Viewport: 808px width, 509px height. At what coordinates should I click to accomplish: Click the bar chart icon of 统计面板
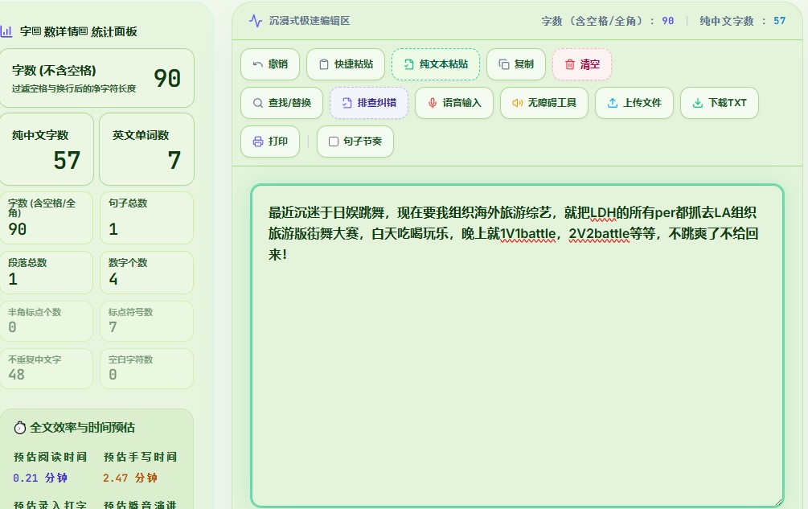click(x=6, y=31)
